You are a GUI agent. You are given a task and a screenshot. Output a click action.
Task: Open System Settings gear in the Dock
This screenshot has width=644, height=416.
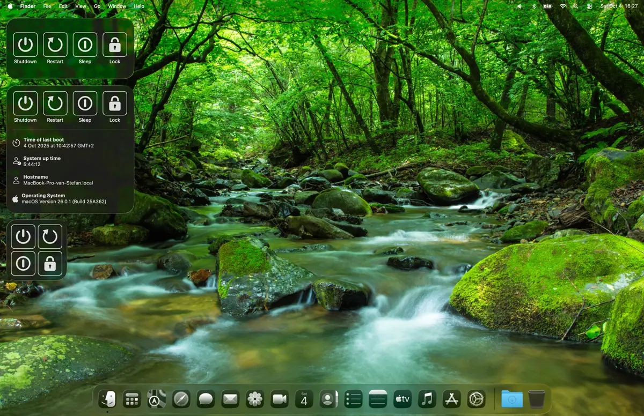tap(476, 399)
